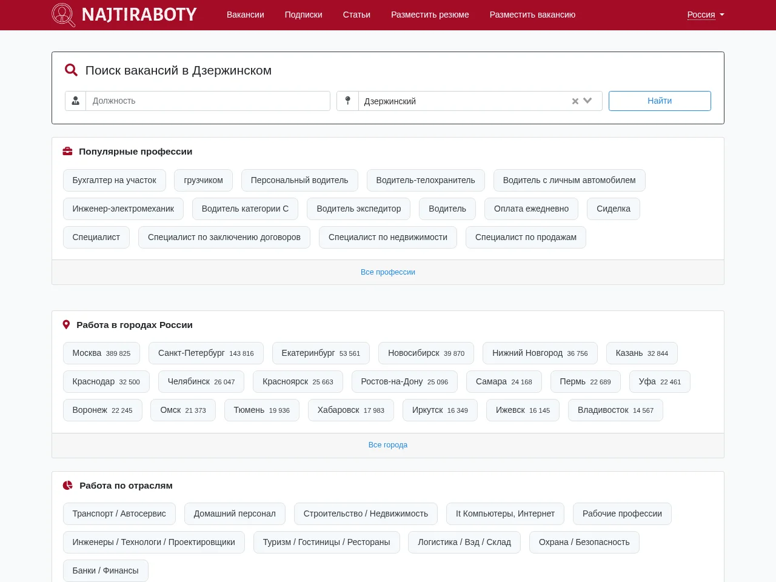Open the Статьи menu item
776x582 pixels.
[x=356, y=15]
